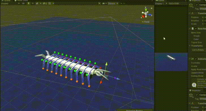This screenshot has height=111, width=206.
Task: Select the red X-axis move handle
Action: [x=101, y=82]
